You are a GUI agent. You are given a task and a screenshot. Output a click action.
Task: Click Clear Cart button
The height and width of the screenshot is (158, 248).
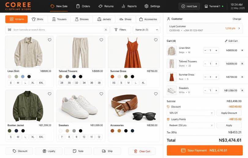142,151
